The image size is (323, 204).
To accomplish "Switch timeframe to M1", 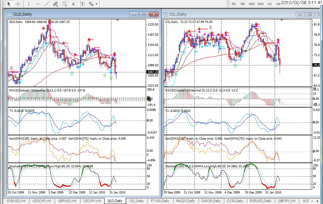I will click(x=234, y=4).
